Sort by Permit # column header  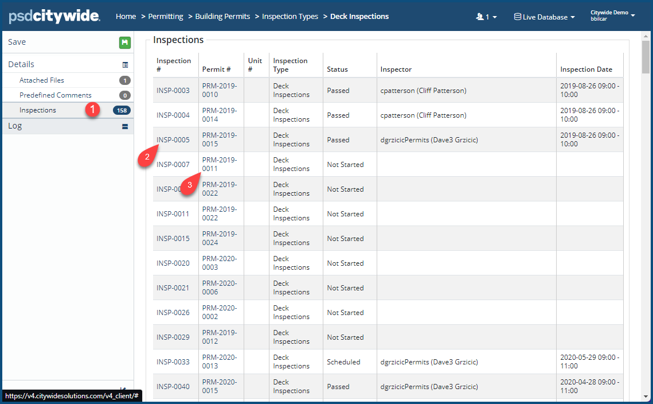coord(216,69)
